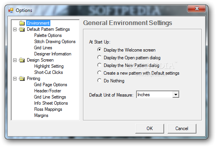This screenshot has width=216, height=147.
Task: Collapse the Design Screen tree node
Action: pyautogui.click(x=15, y=60)
